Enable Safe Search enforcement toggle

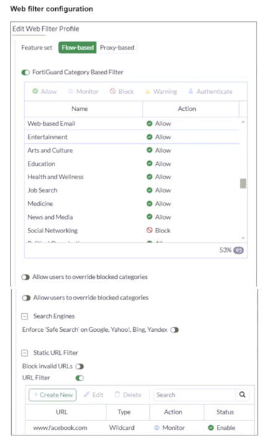point(174,329)
